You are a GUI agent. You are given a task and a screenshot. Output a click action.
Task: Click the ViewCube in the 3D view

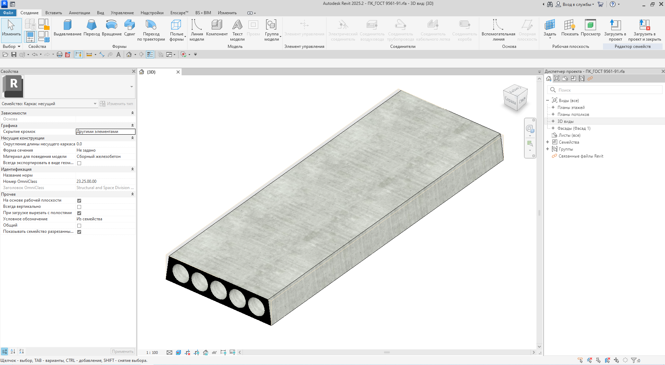point(515,98)
